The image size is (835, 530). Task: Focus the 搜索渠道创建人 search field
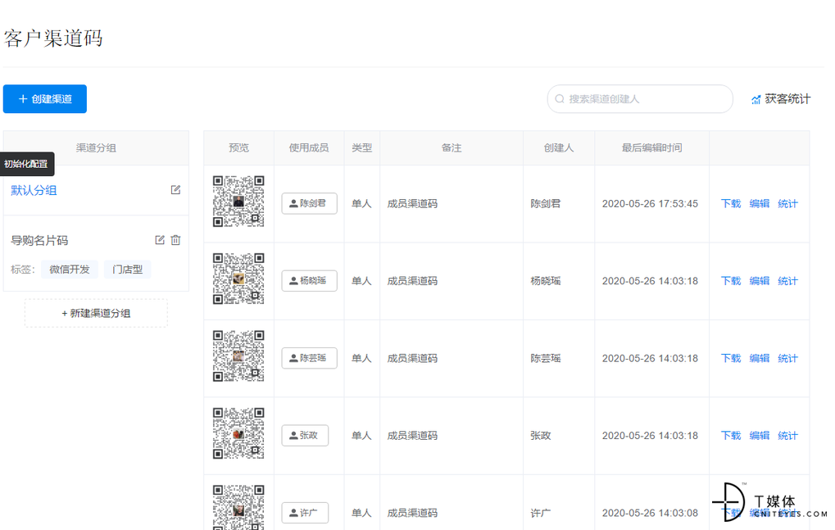640,99
